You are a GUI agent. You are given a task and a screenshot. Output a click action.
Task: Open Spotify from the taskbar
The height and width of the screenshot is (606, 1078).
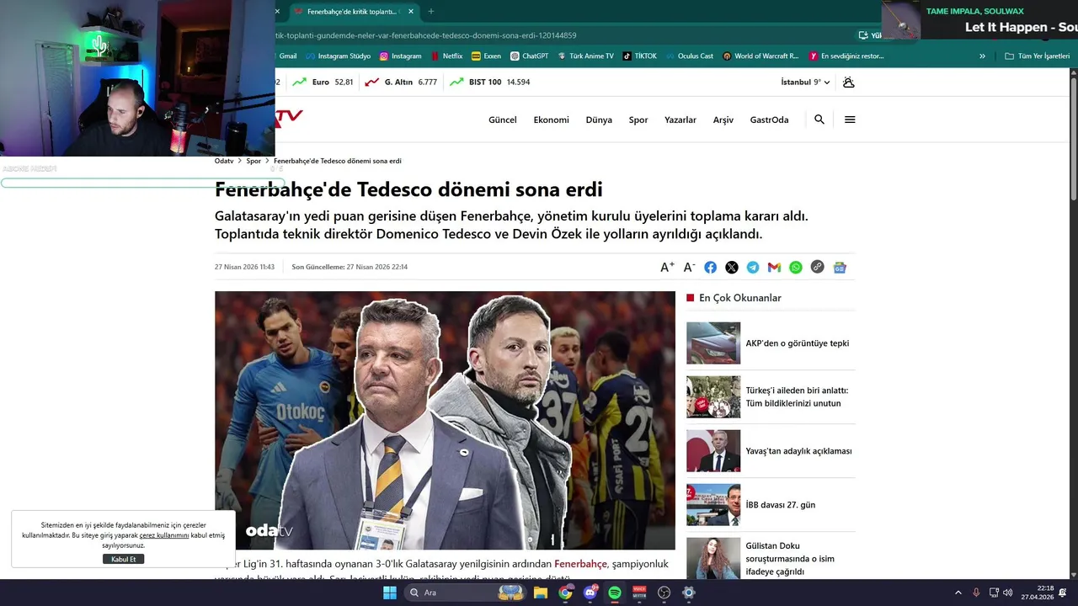[615, 593]
